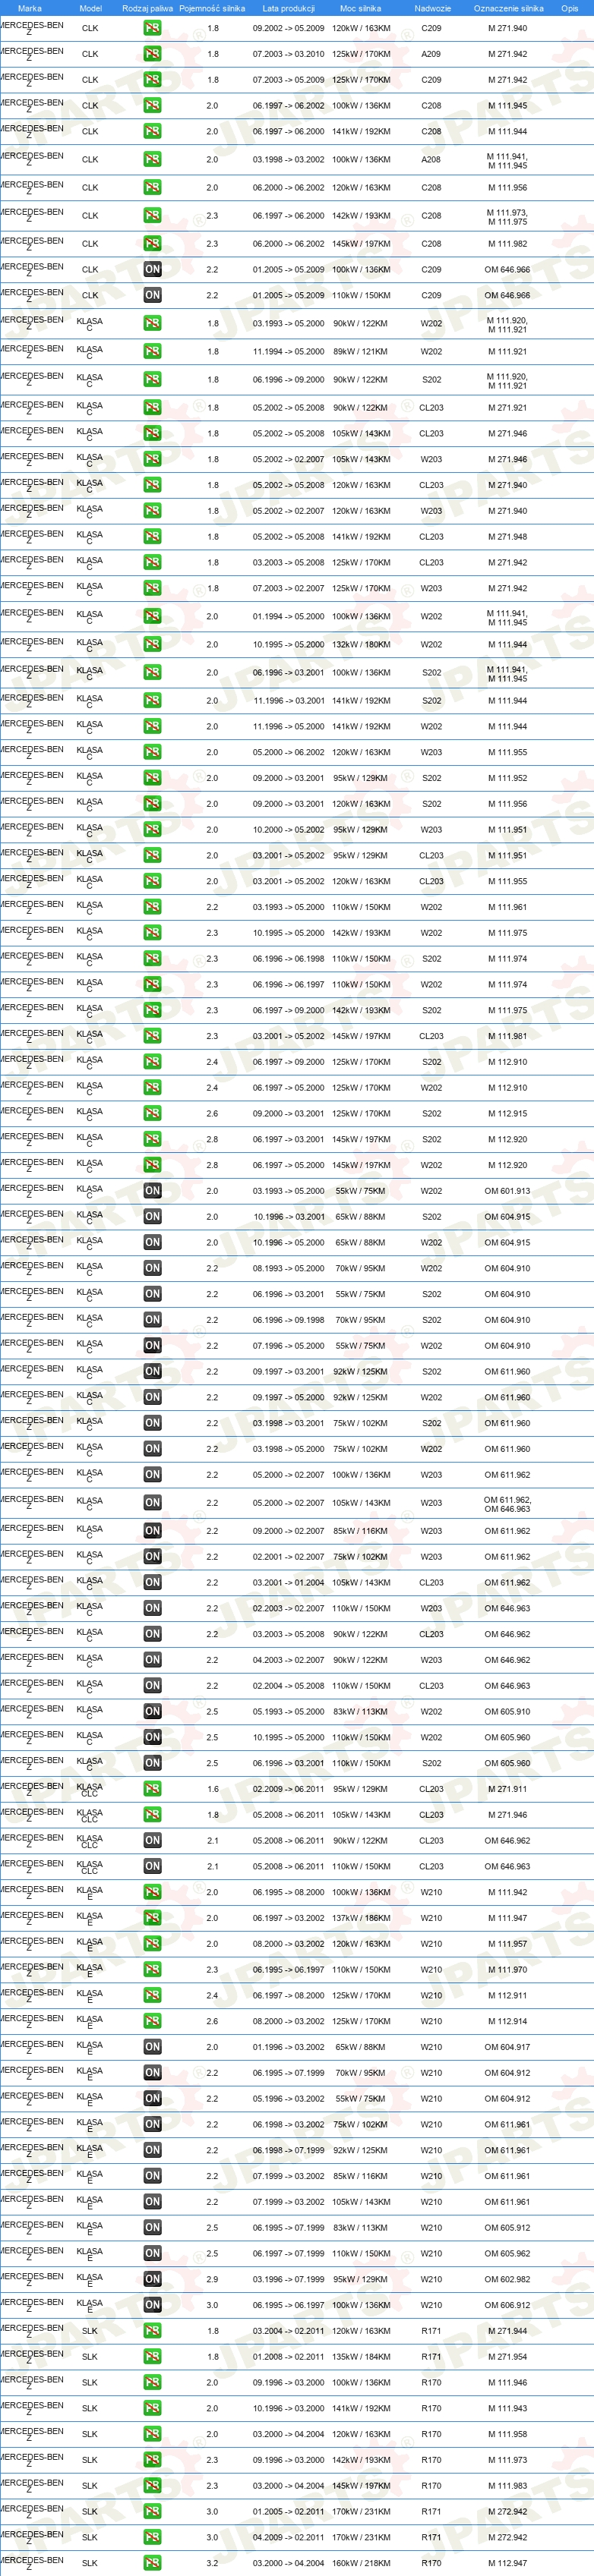
Task: Click the petrol icon in the M 112.911 row
Action: pyautogui.click(x=152, y=1995)
